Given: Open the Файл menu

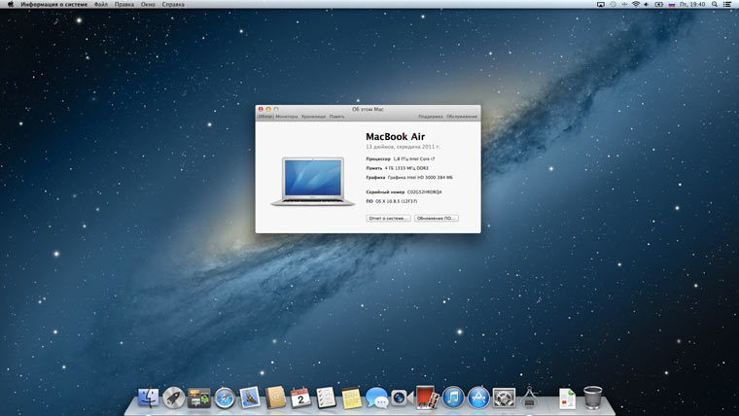Looking at the screenshot, I should (101, 5).
